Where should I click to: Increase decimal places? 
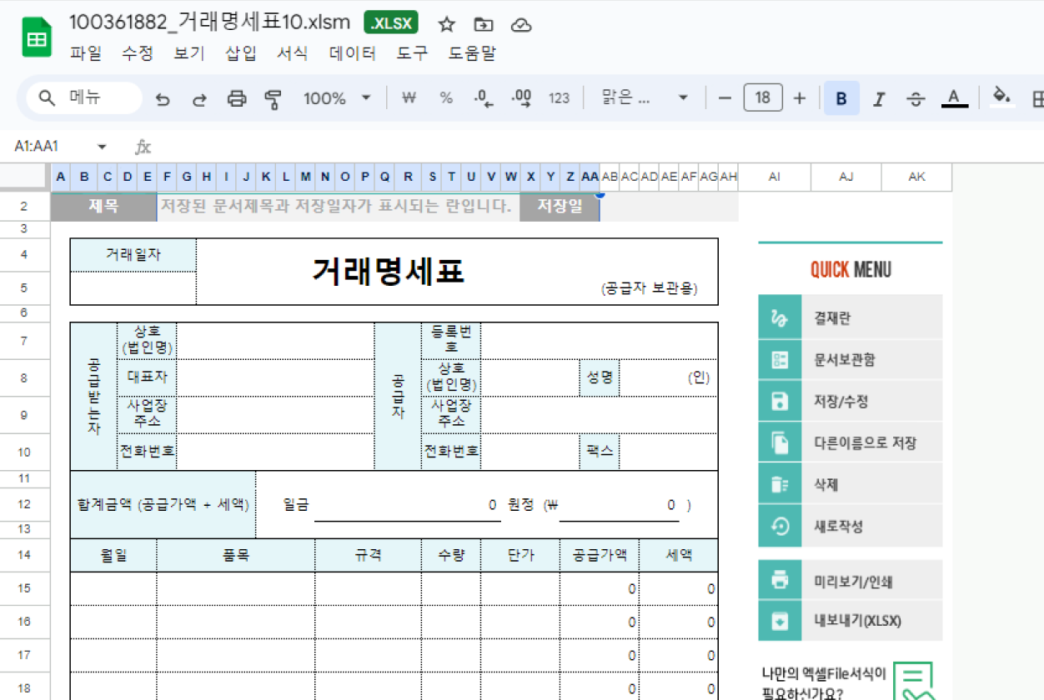coord(521,98)
